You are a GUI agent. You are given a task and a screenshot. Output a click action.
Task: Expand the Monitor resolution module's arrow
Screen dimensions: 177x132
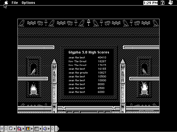(x=41, y=129)
